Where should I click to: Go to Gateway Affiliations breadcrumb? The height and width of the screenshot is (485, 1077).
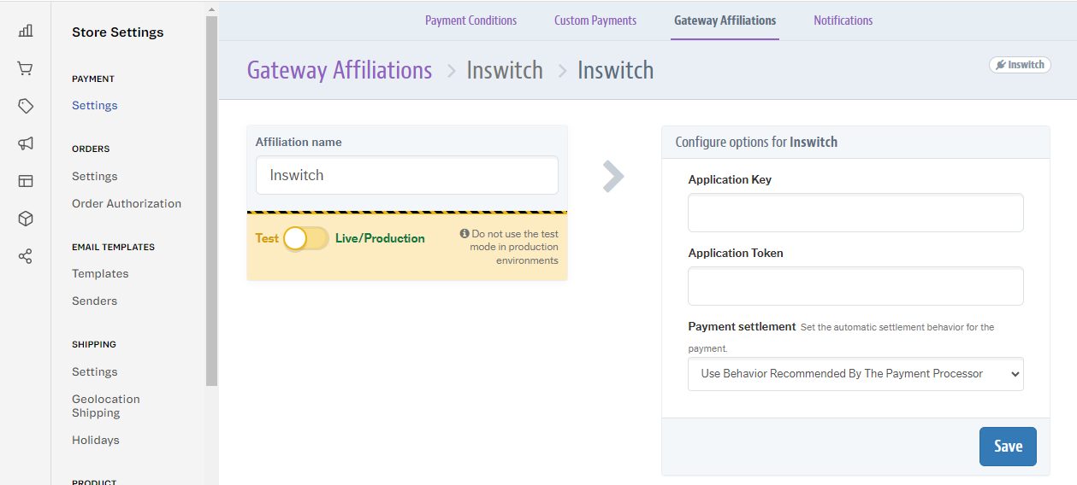coord(340,70)
